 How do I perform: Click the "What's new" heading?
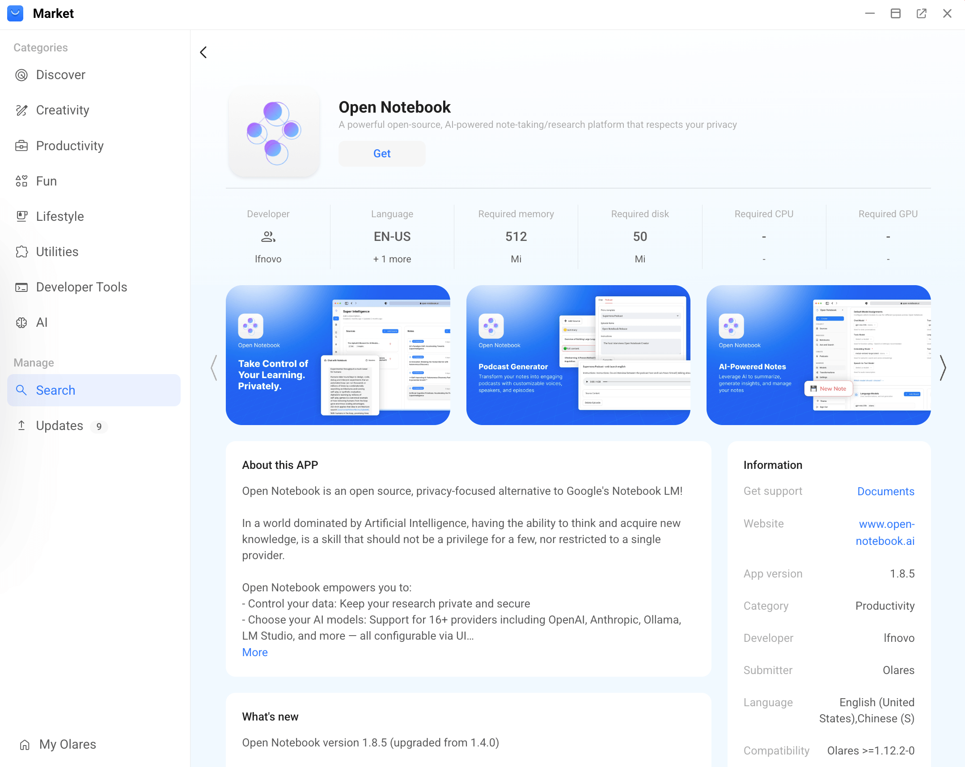[271, 716]
